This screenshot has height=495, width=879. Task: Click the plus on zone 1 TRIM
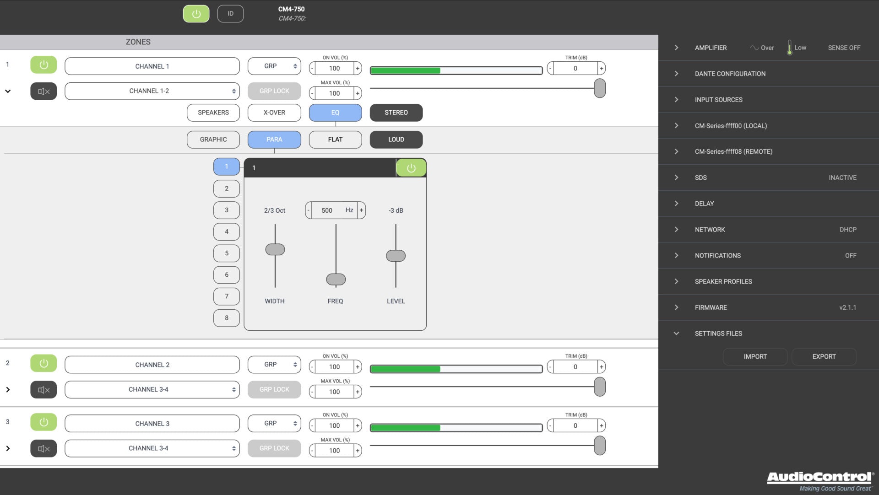601,69
